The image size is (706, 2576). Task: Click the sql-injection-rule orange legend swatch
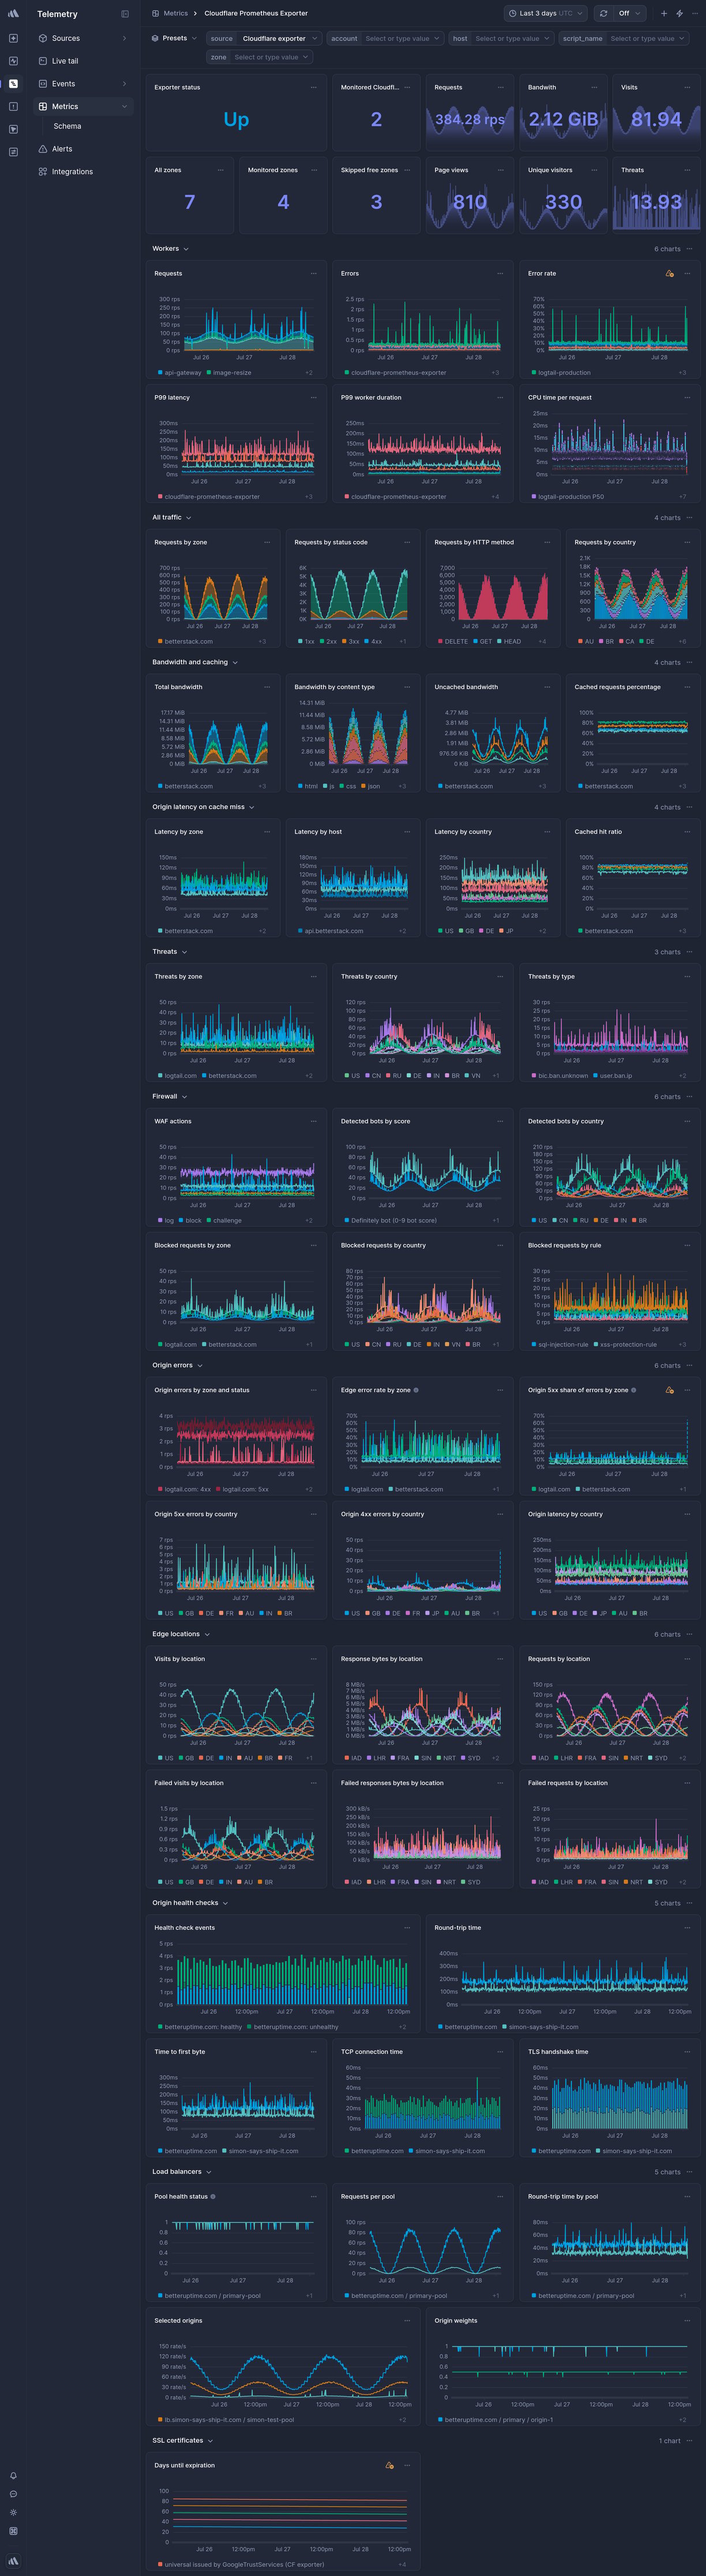(x=534, y=1345)
